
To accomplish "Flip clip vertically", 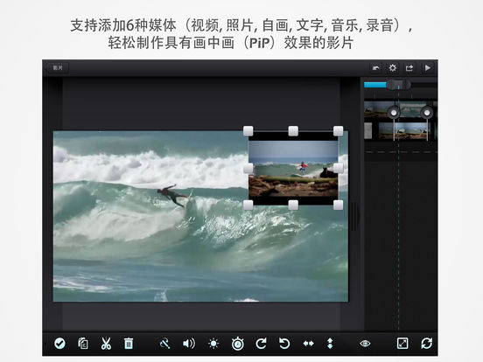I will [330, 344].
